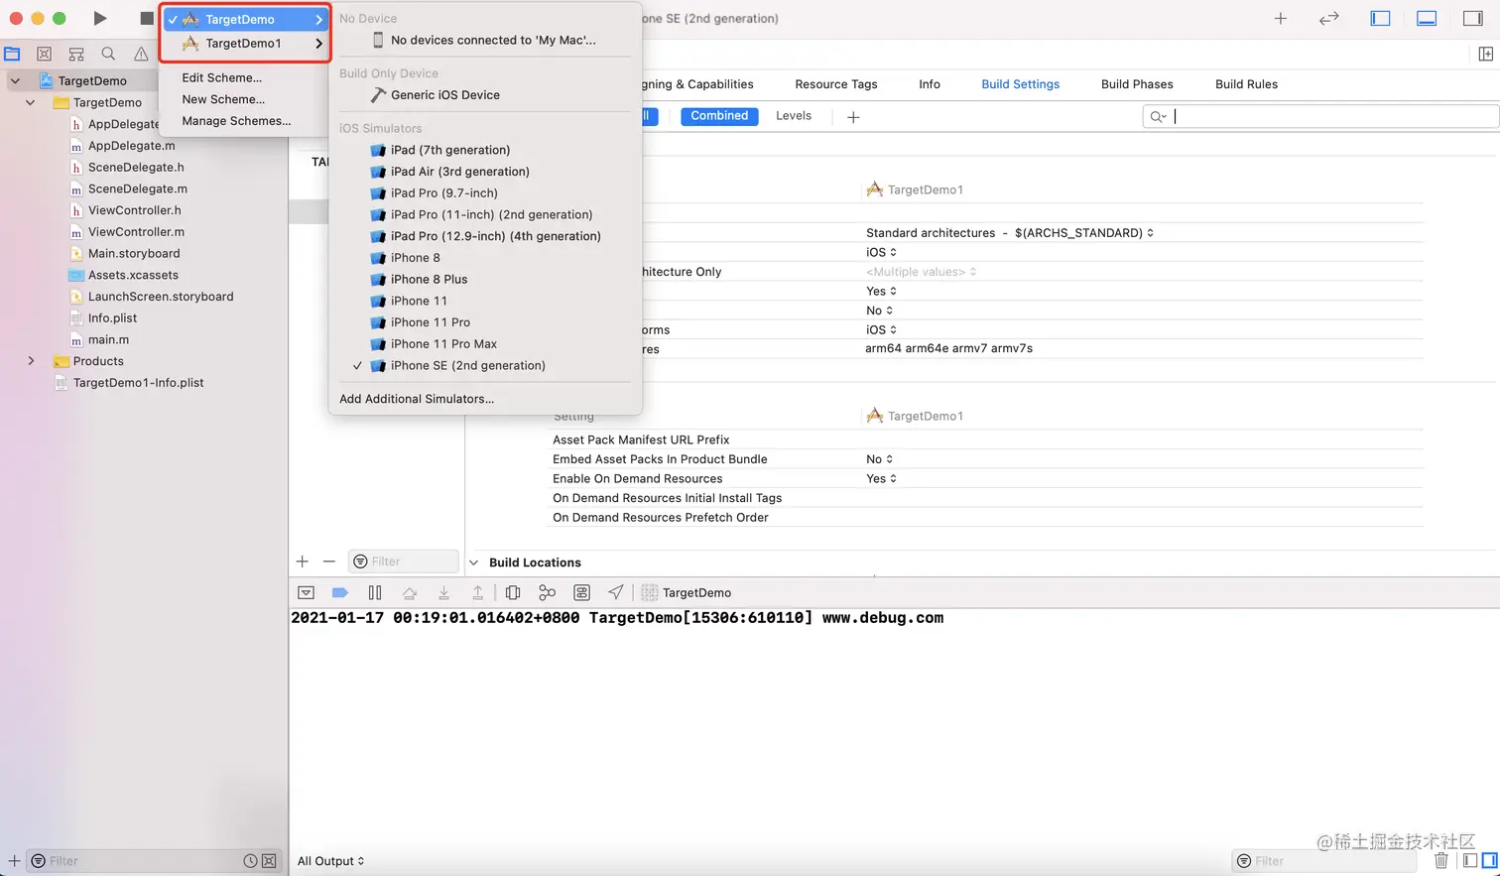Toggle the recent files filter clock icon
Image resolution: width=1500 pixels, height=876 pixels.
tap(251, 861)
